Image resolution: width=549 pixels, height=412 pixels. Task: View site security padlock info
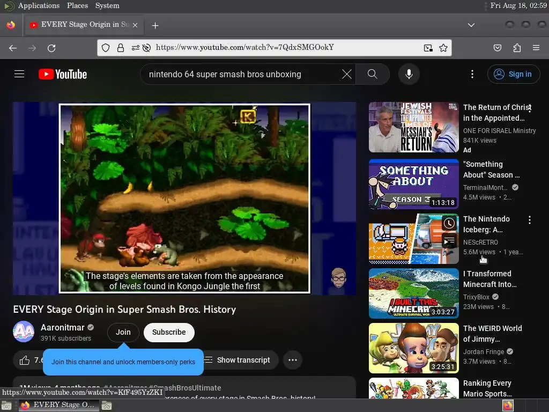point(121,48)
